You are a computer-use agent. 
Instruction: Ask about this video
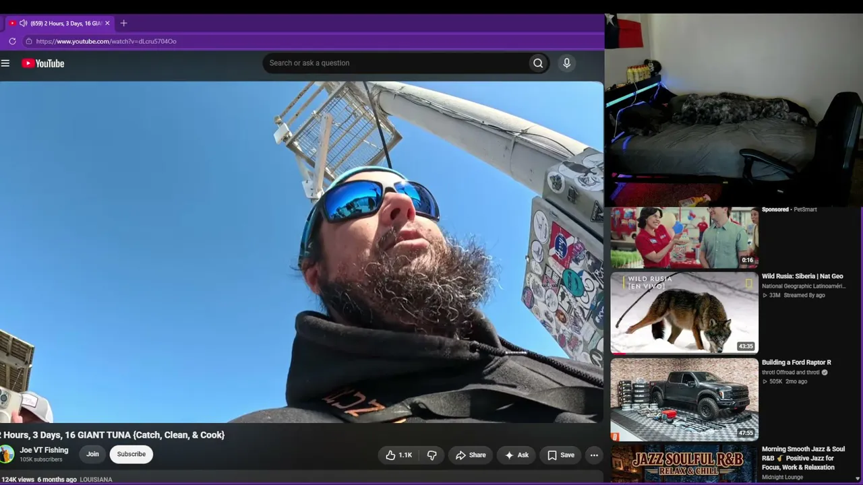[516, 455]
